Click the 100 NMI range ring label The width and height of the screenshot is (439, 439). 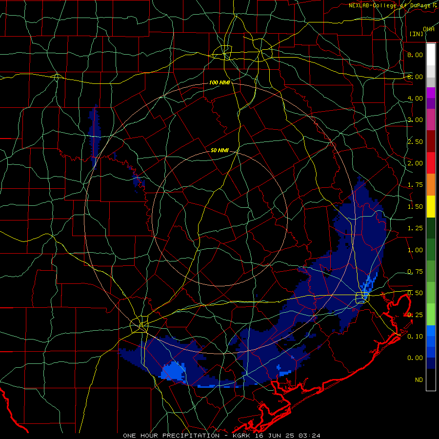click(219, 82)
